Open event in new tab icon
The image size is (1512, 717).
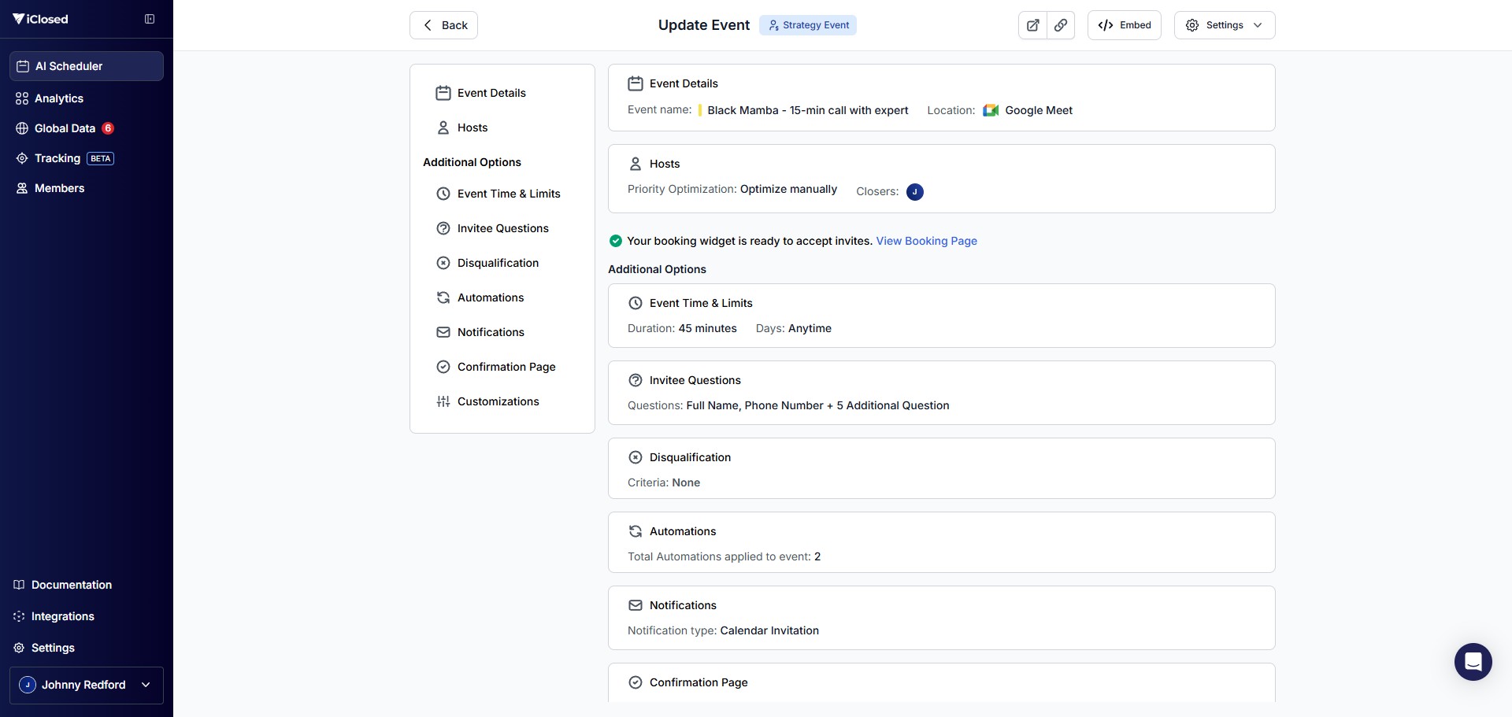pos(1032,25)
